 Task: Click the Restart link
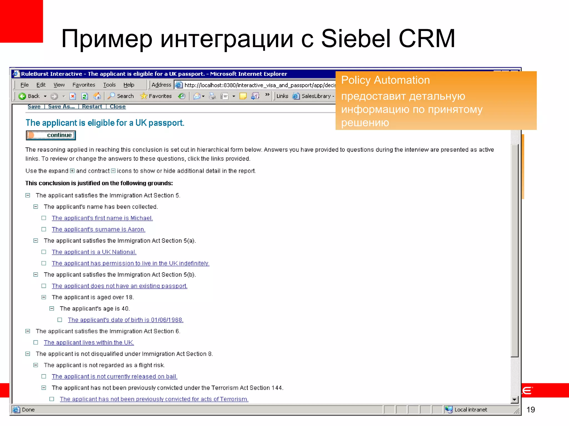pyautogui.click(x=92, y=106)
